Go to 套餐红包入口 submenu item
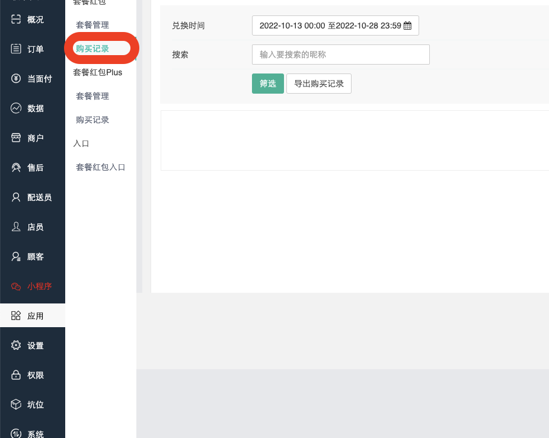The width and height of the screenshot is (549, 438). coord(101,167)
